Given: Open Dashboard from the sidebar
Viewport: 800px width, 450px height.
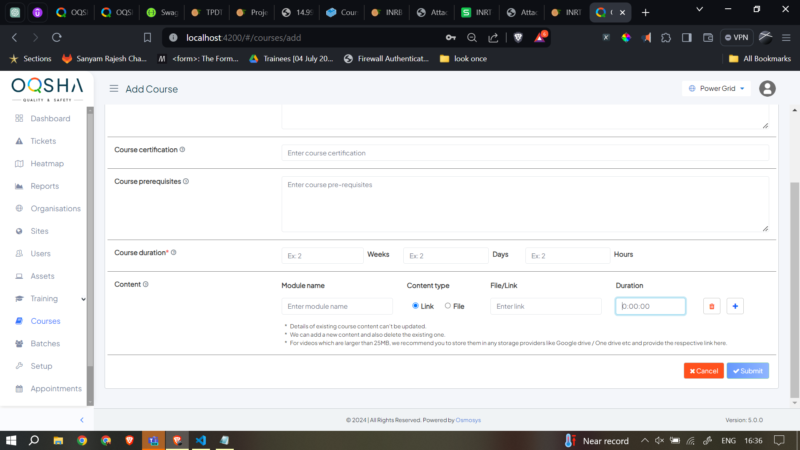Looking at the screenshot, I should tap(50, 119).
